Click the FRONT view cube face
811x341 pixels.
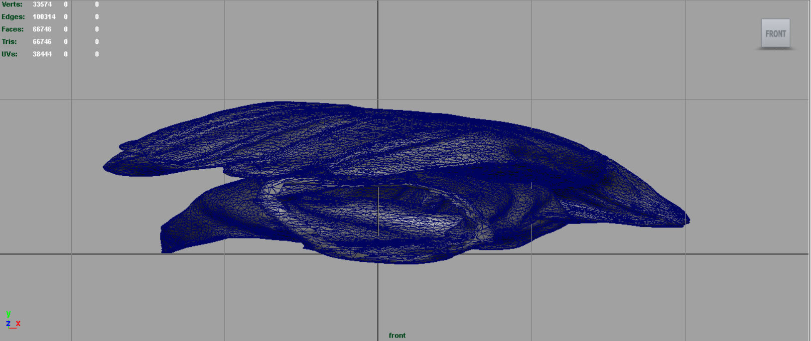pos(775,33)
